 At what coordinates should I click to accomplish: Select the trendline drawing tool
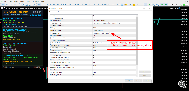pos(19,5)
